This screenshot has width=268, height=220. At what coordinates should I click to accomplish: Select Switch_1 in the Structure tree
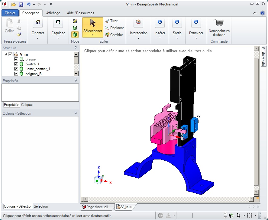32,64
